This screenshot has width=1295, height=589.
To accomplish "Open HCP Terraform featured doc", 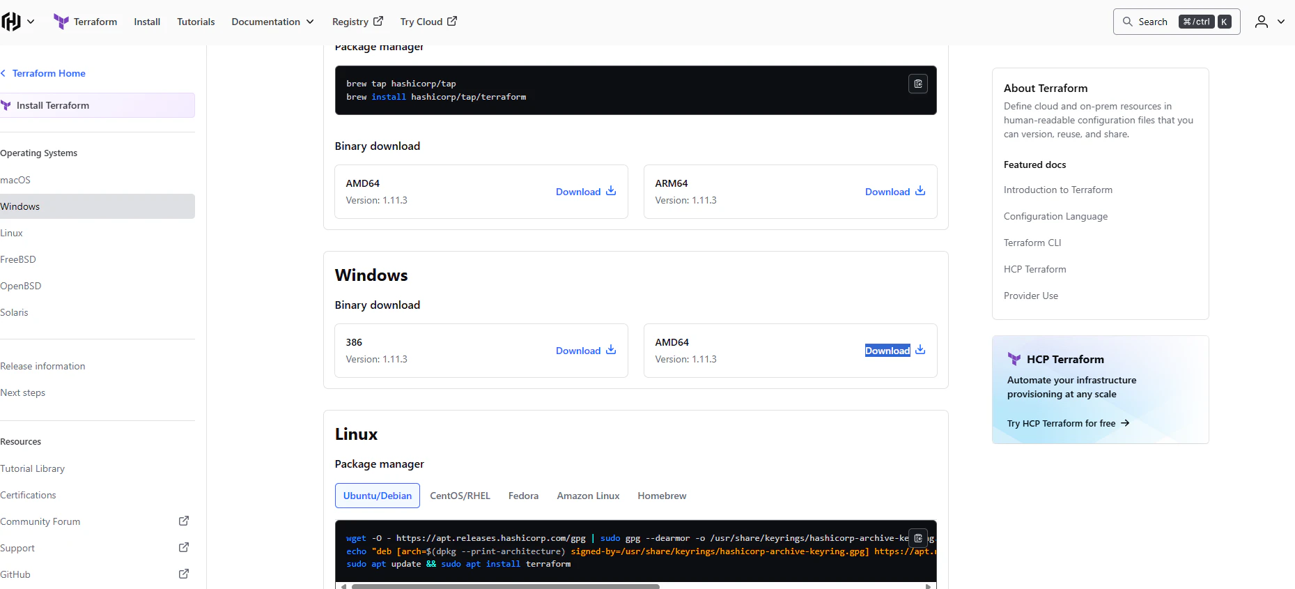I will point(1035,269).
